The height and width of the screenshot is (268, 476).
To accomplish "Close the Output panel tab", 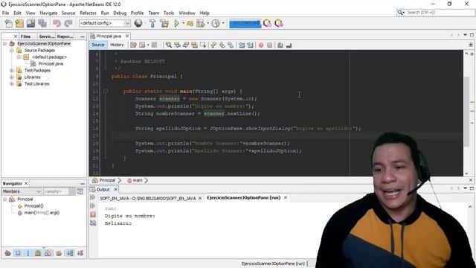I will pos(116,189).
